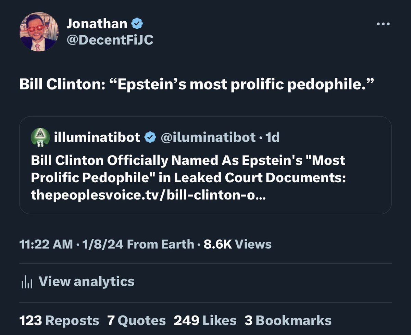The height and width of the screenshot is (335, 411).
Task: Click the illuminatibot display name
Action: [97, 137]
